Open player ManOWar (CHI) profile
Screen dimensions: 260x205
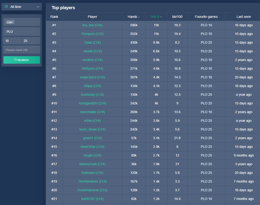pyautogui.click(x=92, y=147)
